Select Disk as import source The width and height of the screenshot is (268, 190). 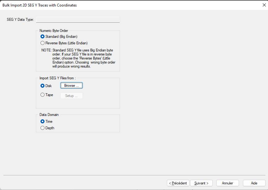(x=43, y=86)
